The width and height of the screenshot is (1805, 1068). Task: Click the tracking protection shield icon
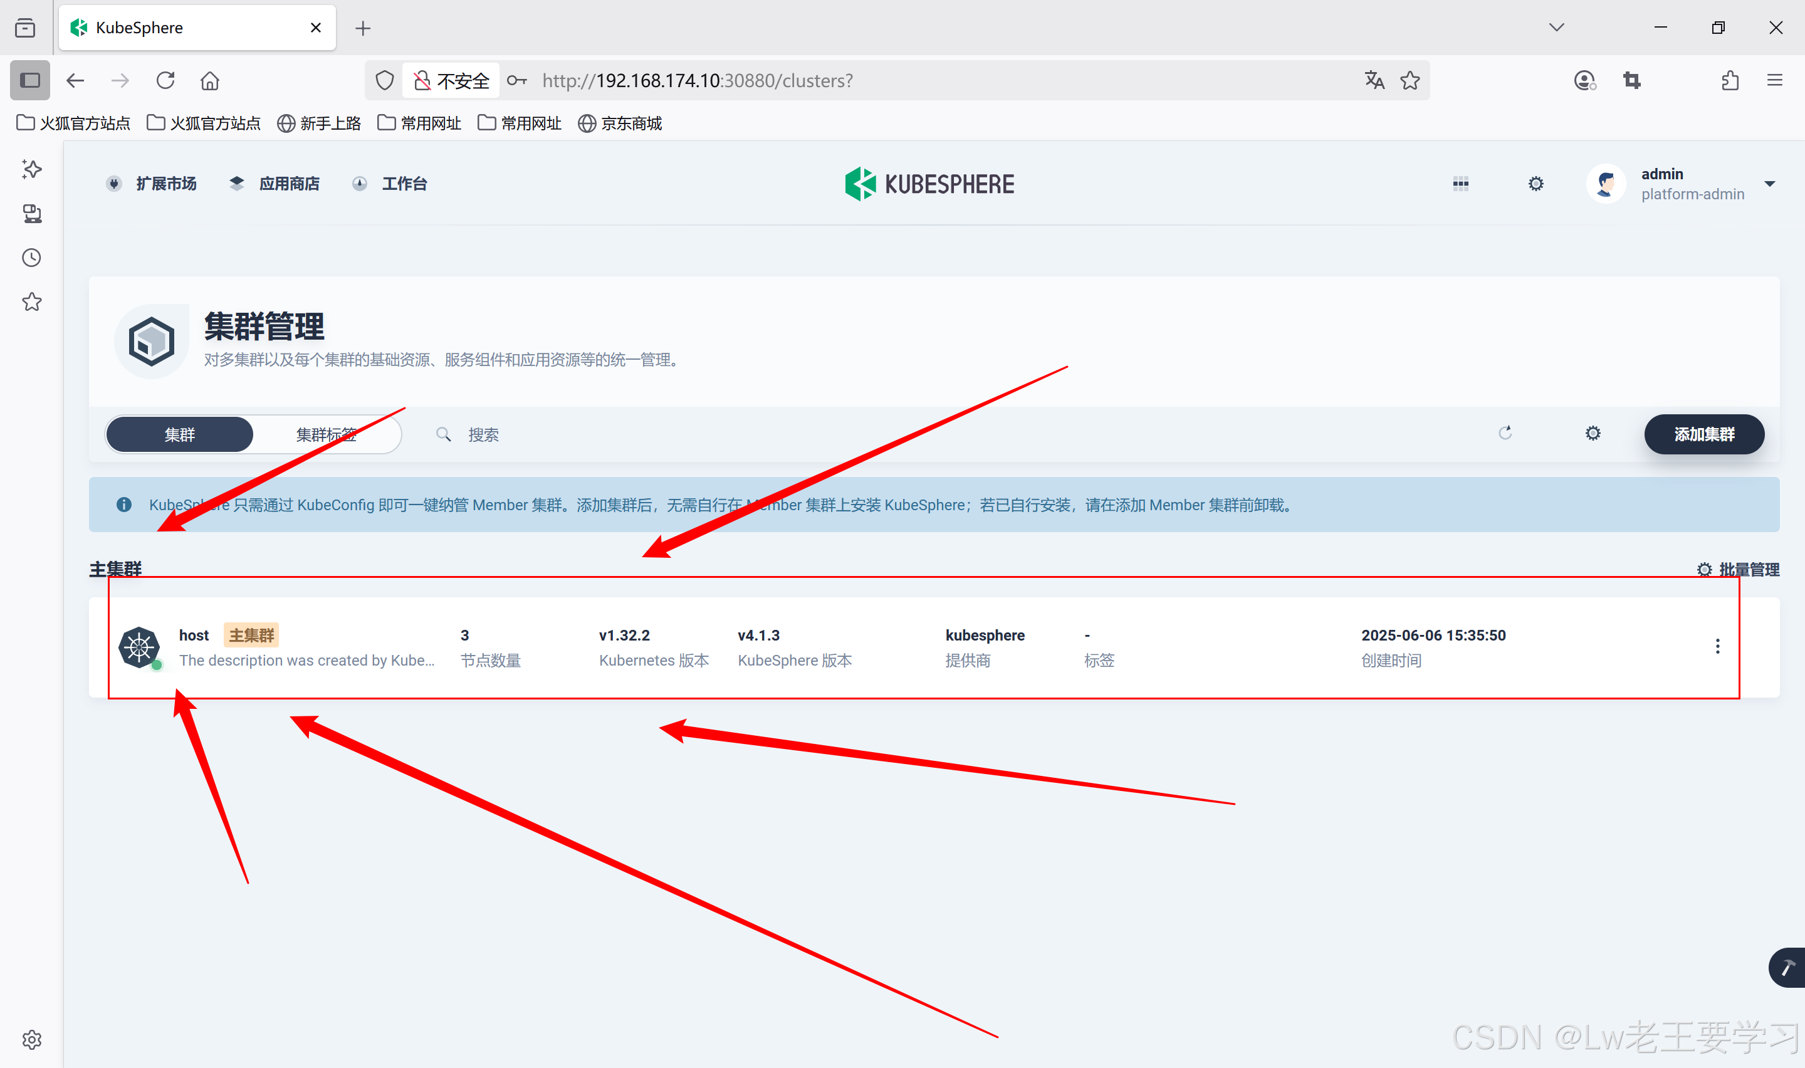click(x=385, y=80)
